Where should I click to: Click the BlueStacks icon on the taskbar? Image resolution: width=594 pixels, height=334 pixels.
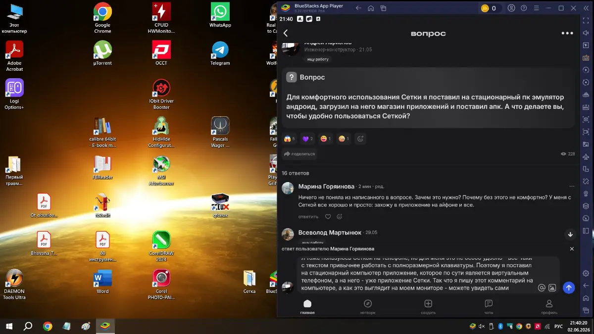pos(105,326)
